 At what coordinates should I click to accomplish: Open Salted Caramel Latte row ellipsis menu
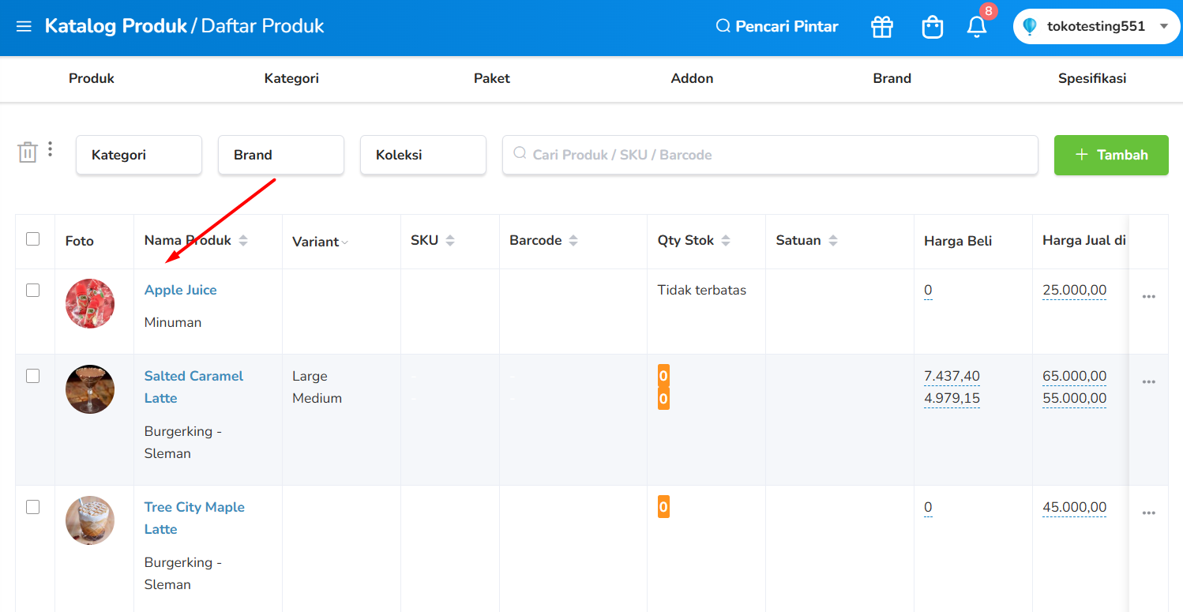pos(1148,382)
